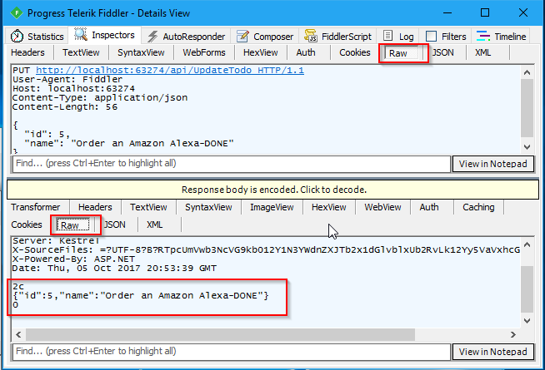Click the response pane scroll up arrow
The image size is (545, 370).
(x=527, y=244)
